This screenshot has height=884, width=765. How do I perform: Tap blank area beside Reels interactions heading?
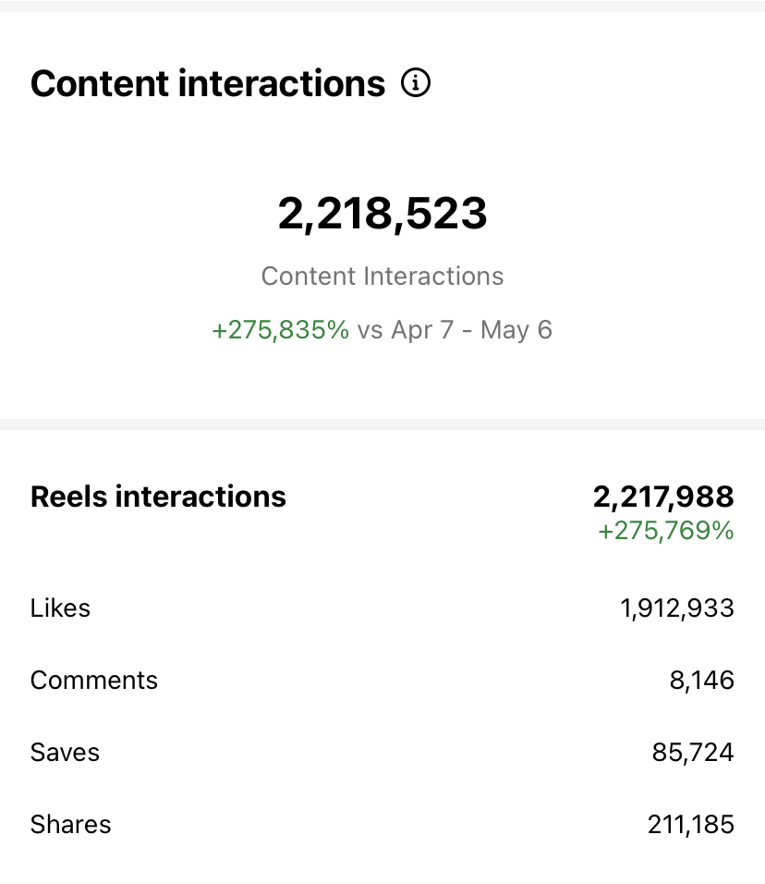(440, 497)
